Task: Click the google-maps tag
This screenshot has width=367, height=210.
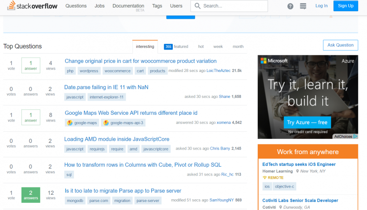Action: [x=82, y=122]
